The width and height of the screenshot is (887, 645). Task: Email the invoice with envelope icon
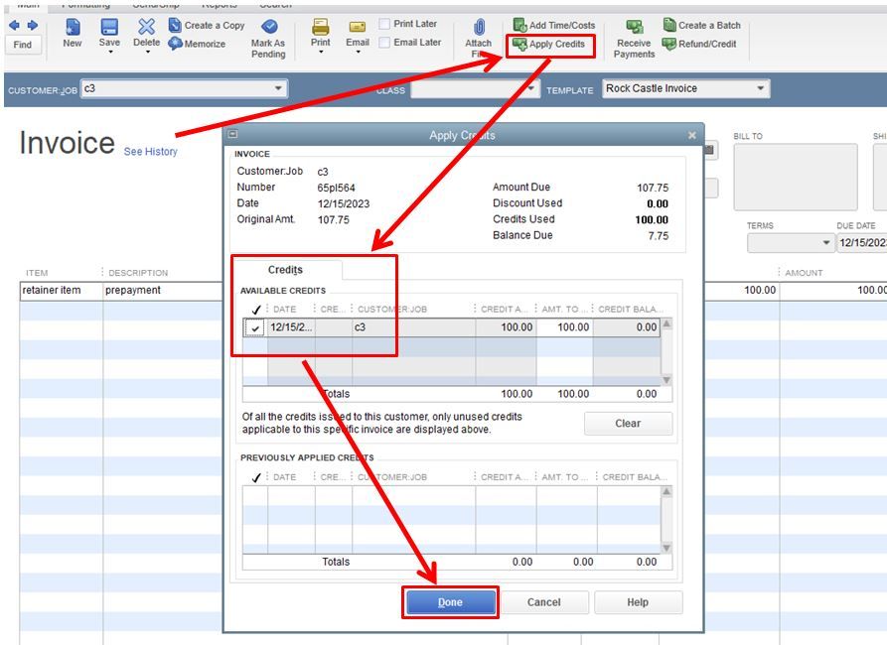[358, 27]
